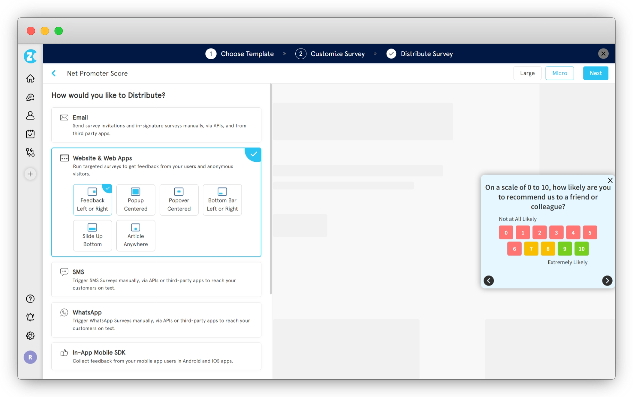Select Popup Centered display type
The width and height of the screenshot is (633, 397).
[x=136, y=200]
